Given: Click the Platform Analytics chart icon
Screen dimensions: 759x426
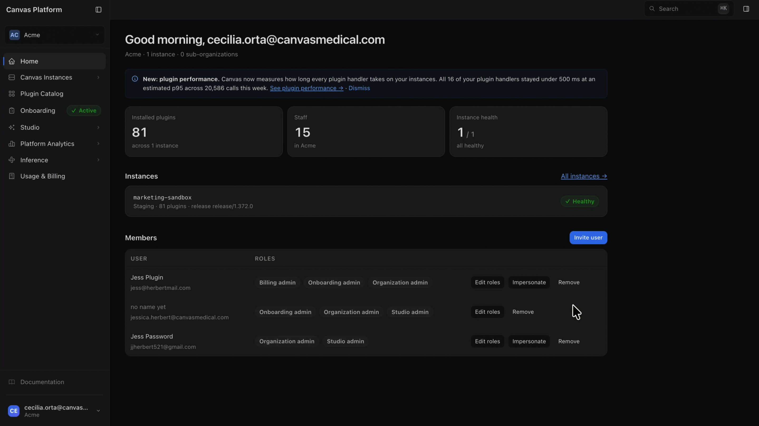Looking at the screenshot, I should [12, 144].
